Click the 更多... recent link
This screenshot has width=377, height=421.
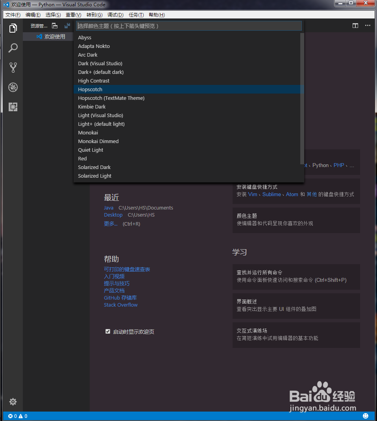tap(111, 224)
